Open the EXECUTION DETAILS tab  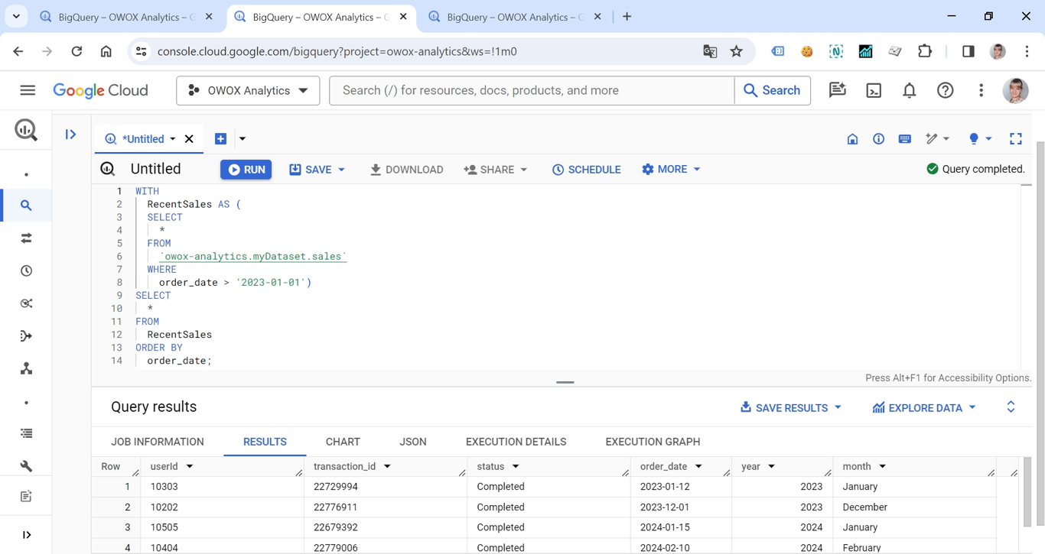point(516,442)
